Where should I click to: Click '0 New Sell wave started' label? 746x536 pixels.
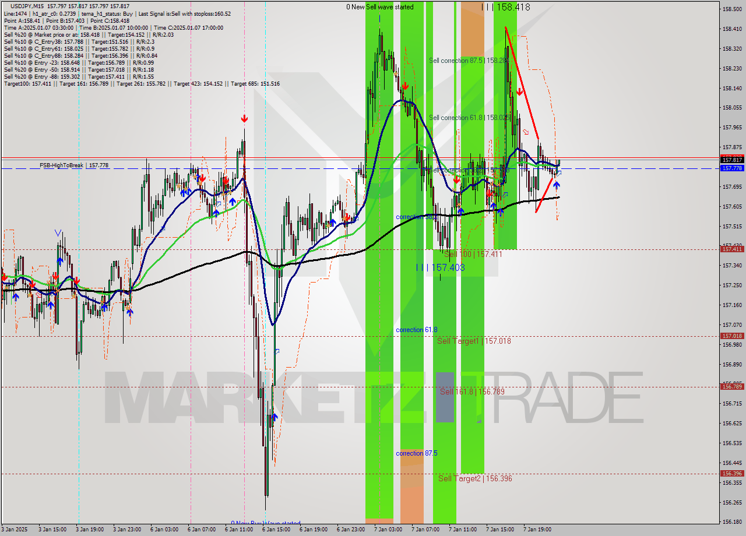pos(380,7)
